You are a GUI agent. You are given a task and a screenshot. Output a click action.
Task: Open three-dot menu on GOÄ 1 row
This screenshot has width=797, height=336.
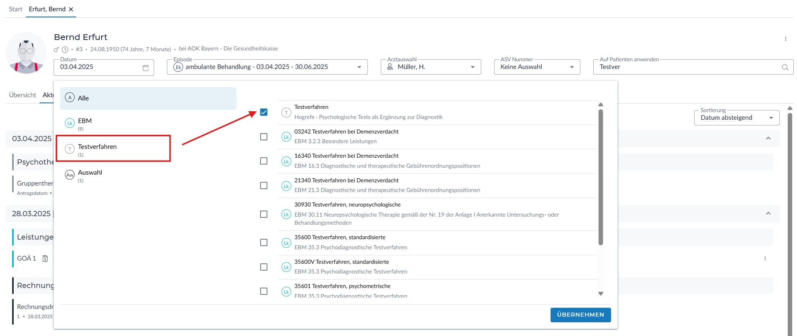click(x=765, y=259)
